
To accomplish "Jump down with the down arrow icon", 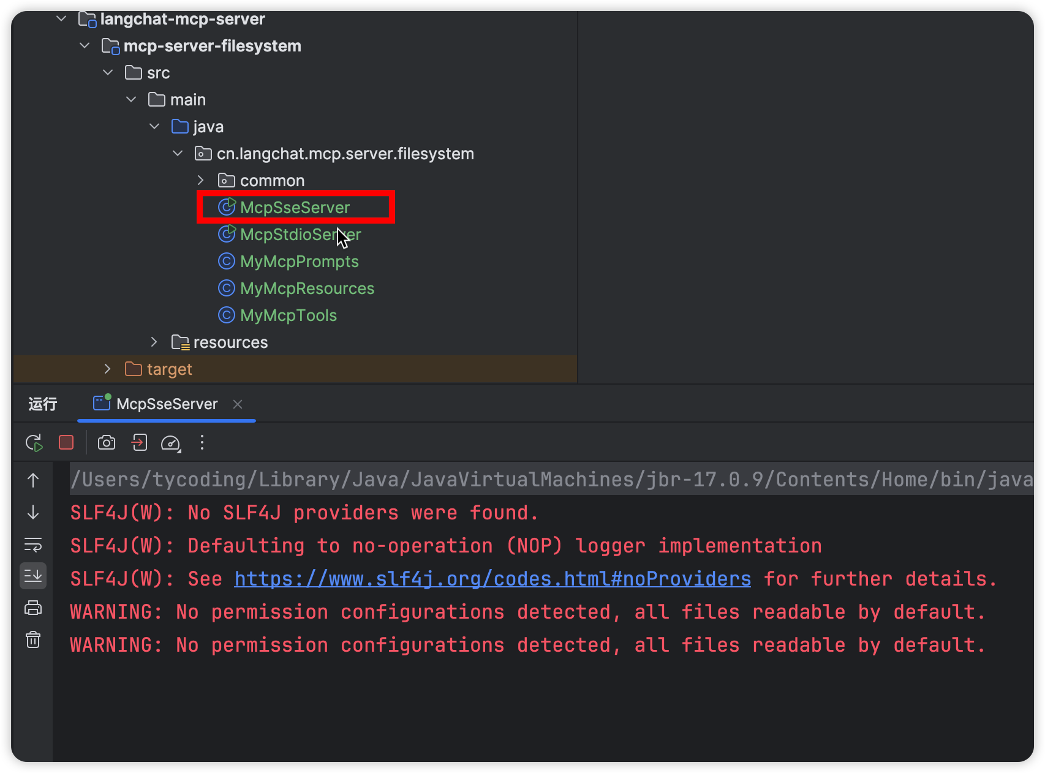I will 33,513.
